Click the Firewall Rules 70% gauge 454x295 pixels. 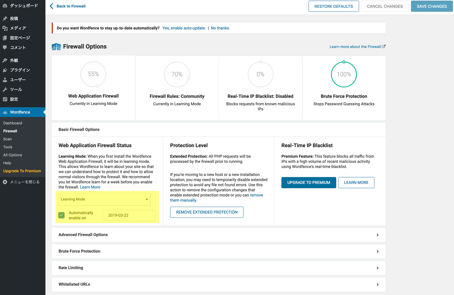click(x=177, y=74)
